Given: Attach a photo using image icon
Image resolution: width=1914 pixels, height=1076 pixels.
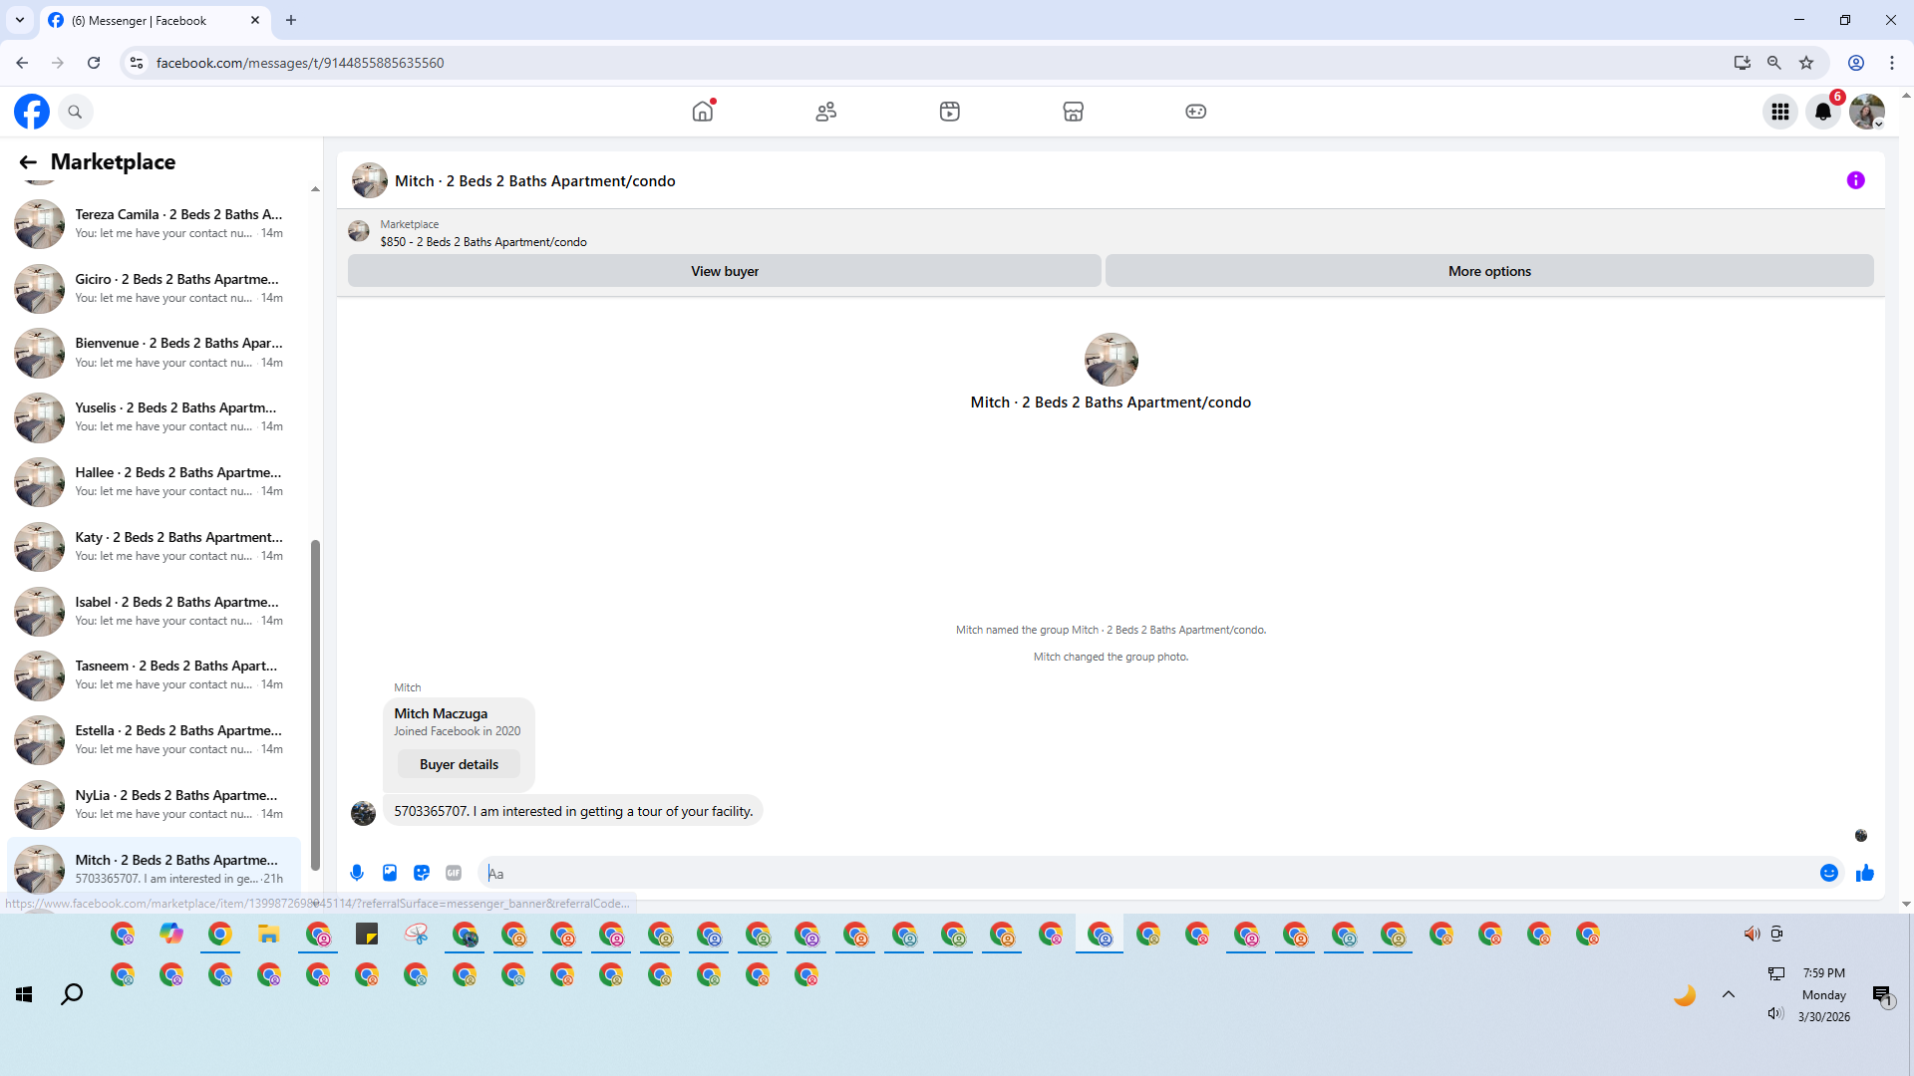Looking at the screenshot, I should [390, 873].
